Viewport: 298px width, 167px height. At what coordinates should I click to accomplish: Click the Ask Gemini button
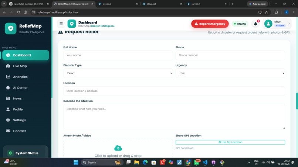[x=258, y=4]
